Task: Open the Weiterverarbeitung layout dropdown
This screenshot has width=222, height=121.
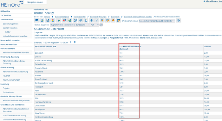Action: 157,21
